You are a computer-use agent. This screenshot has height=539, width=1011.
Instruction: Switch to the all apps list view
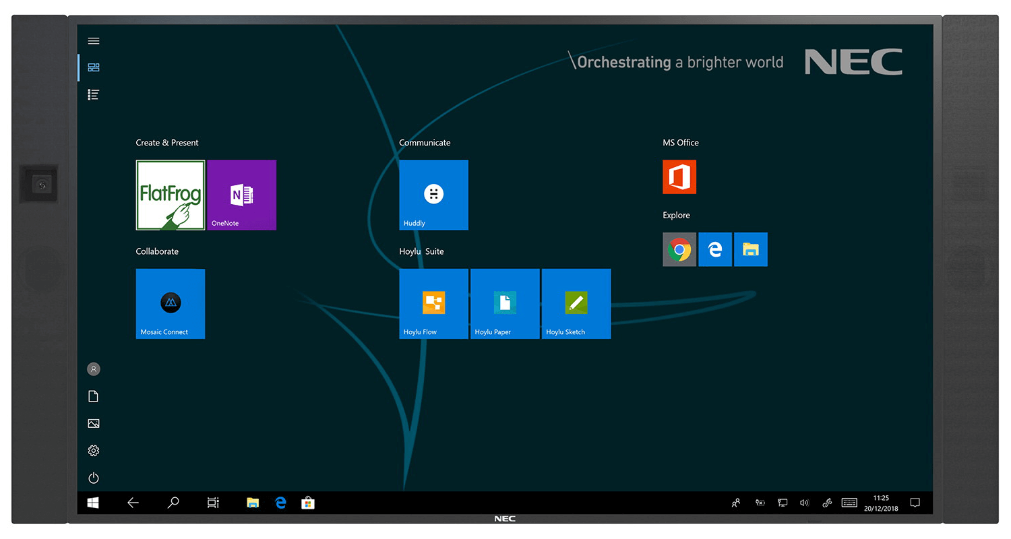[94, 94]
